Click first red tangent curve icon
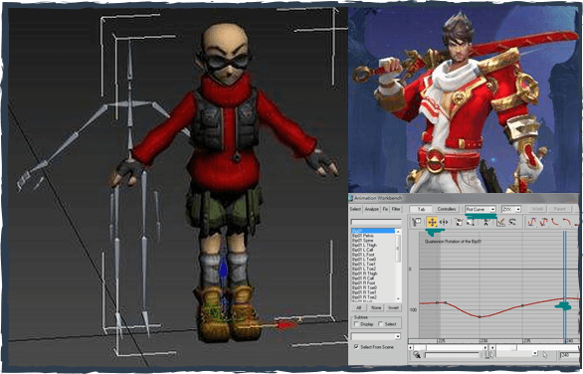Image resolution: width=583 pixels, height=374 pixels. [x=532, y=223]
